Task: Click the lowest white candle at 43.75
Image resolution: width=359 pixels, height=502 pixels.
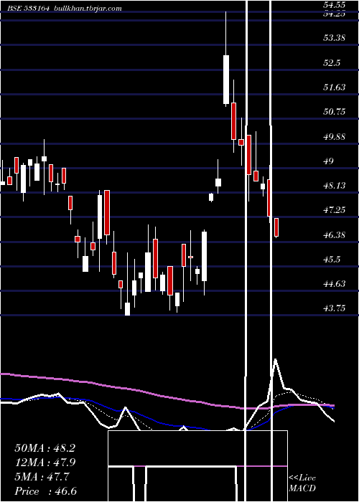Action: pyautogui.click(x=127, y=309)
